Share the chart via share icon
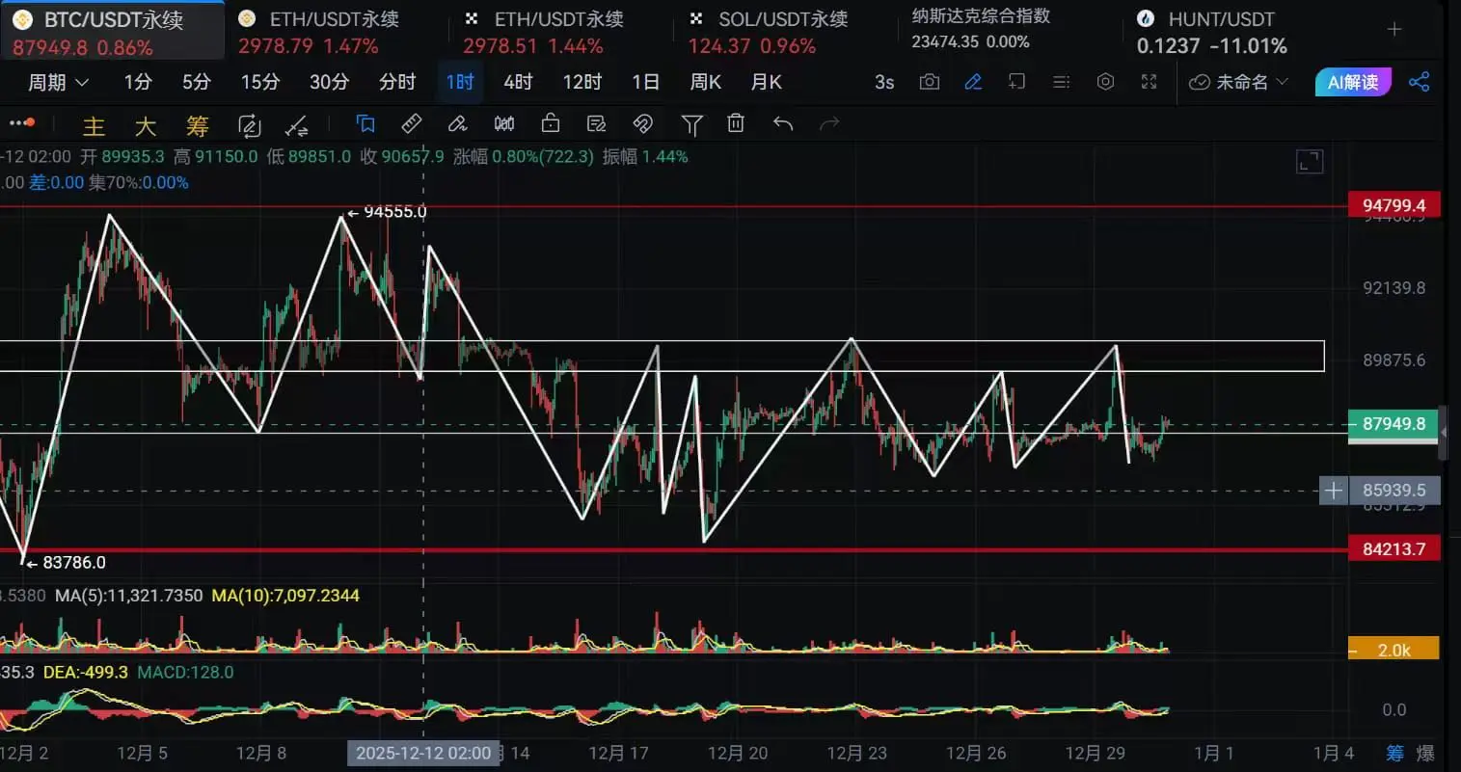Viewport: 1461px width, 772px height. tap(1419, 82)
